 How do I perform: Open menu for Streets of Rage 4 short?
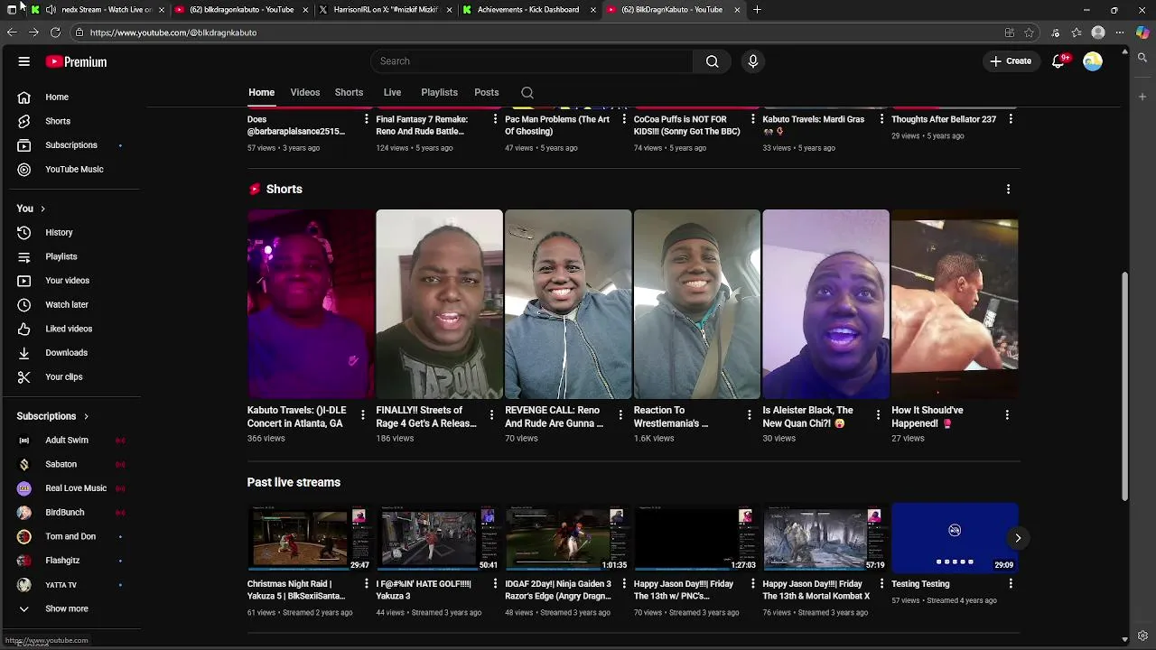pyautogui.click(x=491, y=414)
